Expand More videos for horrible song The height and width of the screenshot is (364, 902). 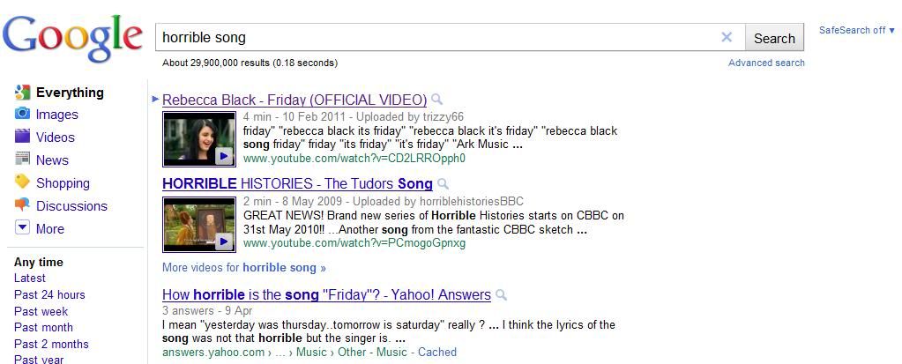click(x=244, y=267)
